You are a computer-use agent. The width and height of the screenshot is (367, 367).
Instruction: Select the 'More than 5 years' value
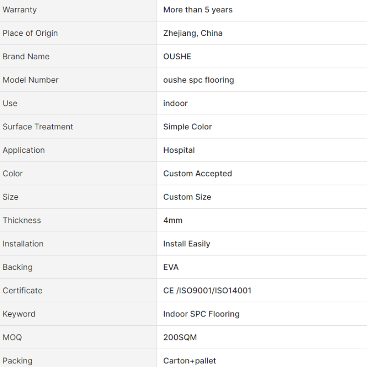[198, 10]
